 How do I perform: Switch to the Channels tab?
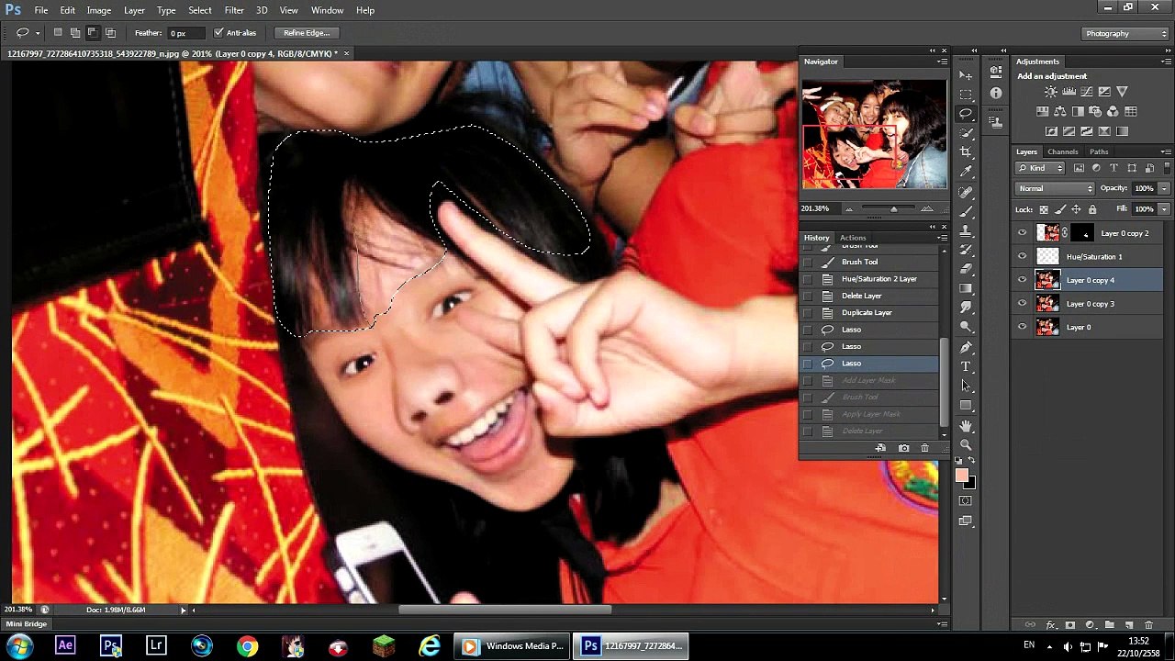(x=1062, y=151)
